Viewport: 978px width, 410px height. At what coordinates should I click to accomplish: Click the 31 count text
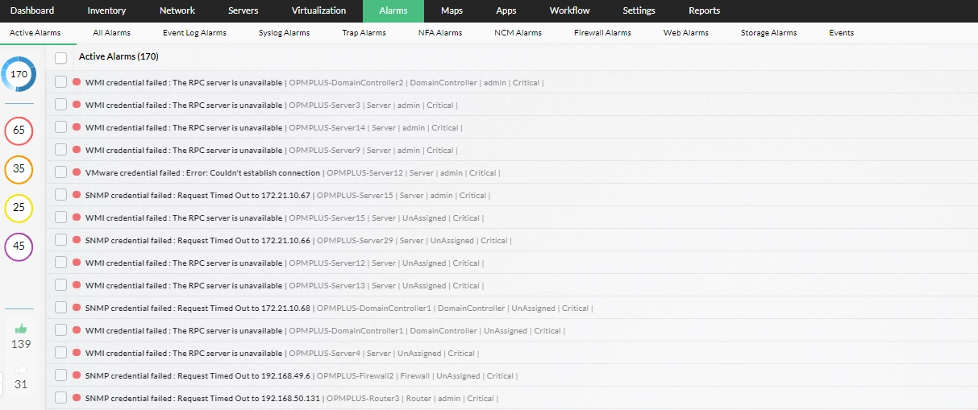tap(21, 384)
